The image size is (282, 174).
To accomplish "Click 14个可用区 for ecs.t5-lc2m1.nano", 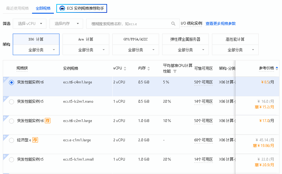I will [203, 101].
